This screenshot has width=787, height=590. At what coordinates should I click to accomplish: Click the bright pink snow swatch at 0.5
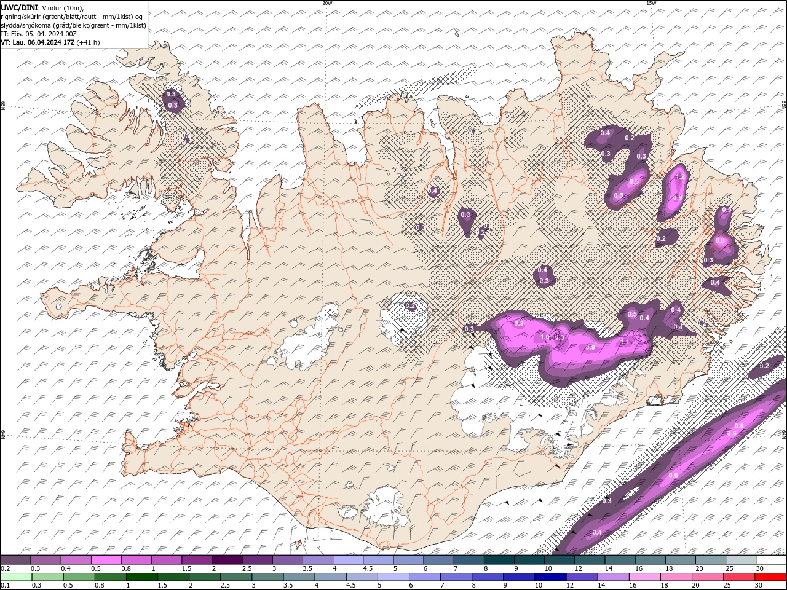coord(106,560)
